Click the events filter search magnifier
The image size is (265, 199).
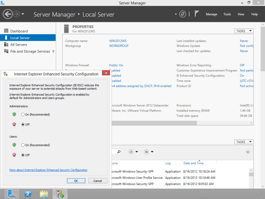coord(119,152)
